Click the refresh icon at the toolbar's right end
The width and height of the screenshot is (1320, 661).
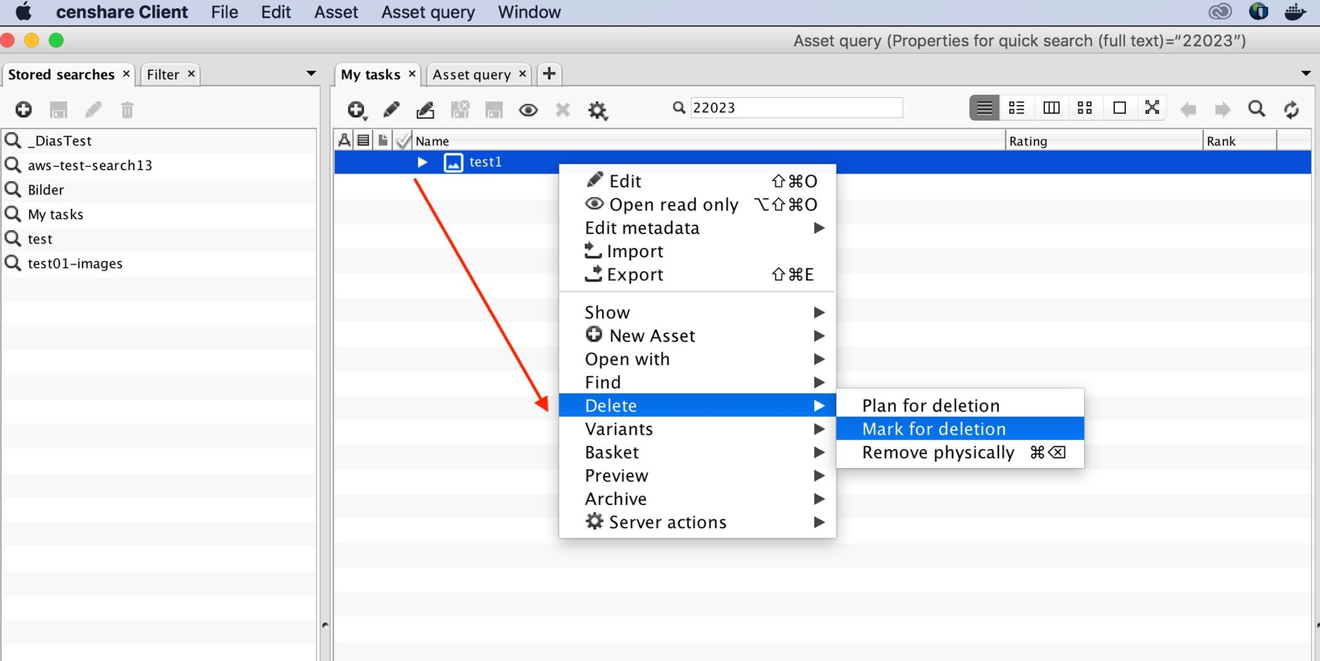1291,110
